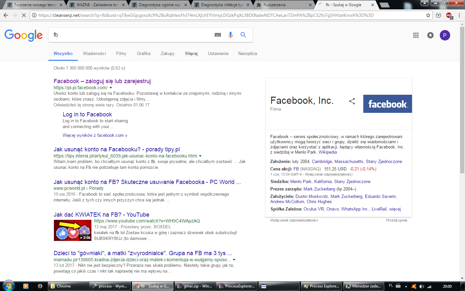The width and height of the screenshot is (465, 291).
Task: Open the Windows Start button
Action: click(9, 286)
